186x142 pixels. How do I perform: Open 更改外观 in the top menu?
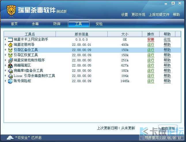tap(138, 15)
